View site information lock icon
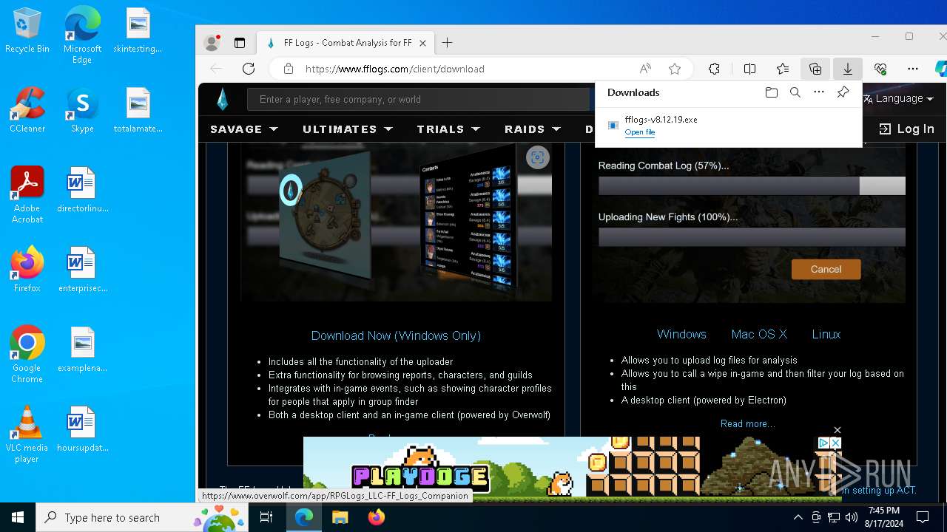The width and height of the screenshot is (947, 532). (289, 69)
